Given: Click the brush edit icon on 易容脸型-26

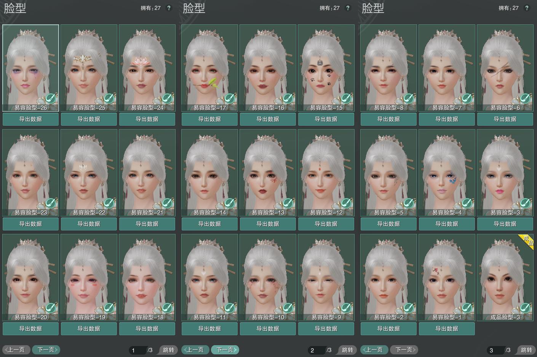Looking at the screenshot, I should (x=51, y=99).
